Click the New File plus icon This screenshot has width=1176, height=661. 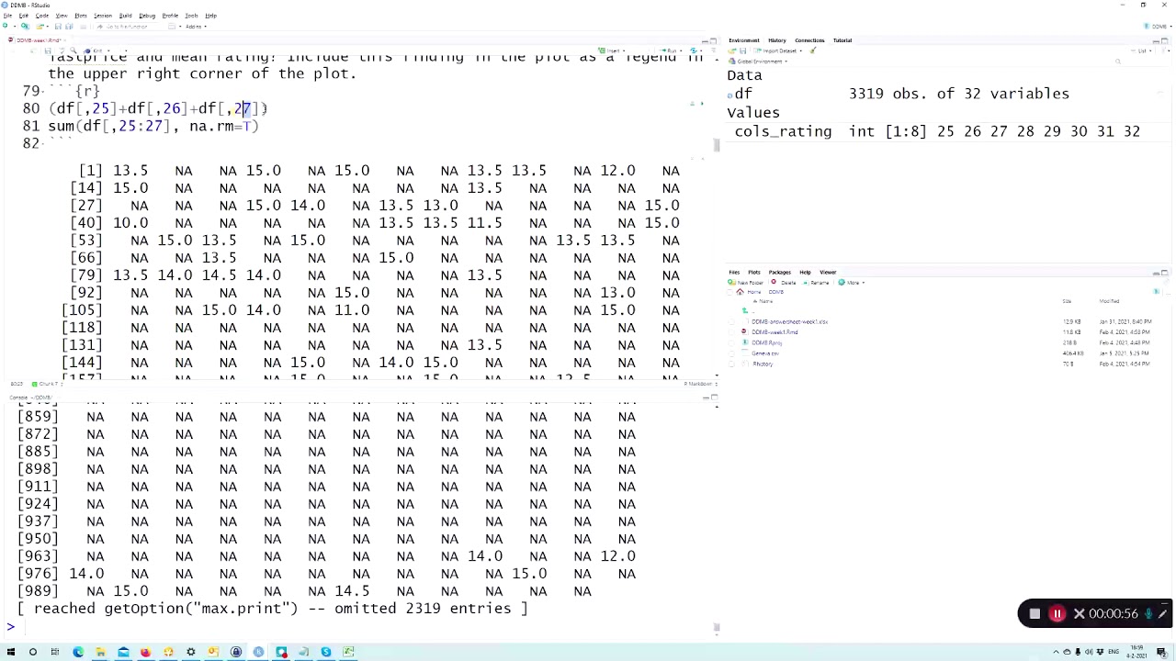tap(5, 26)
